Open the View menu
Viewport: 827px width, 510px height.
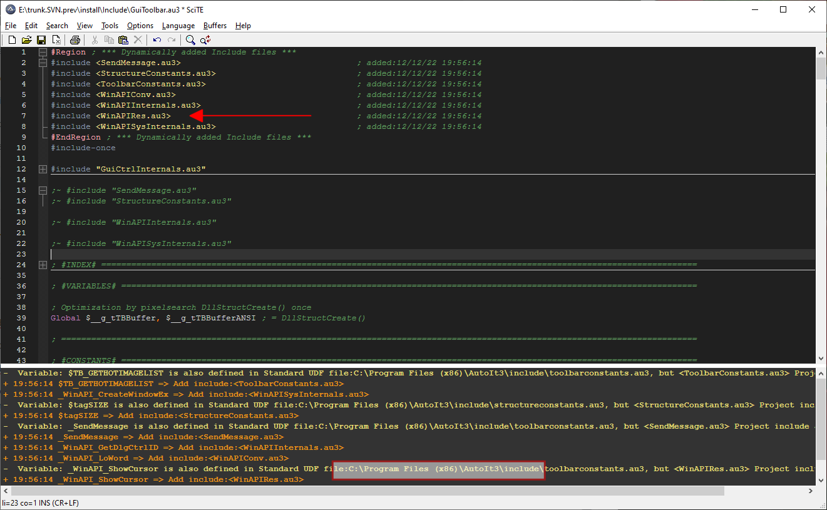pyautogui.click(x=85, y=26)
